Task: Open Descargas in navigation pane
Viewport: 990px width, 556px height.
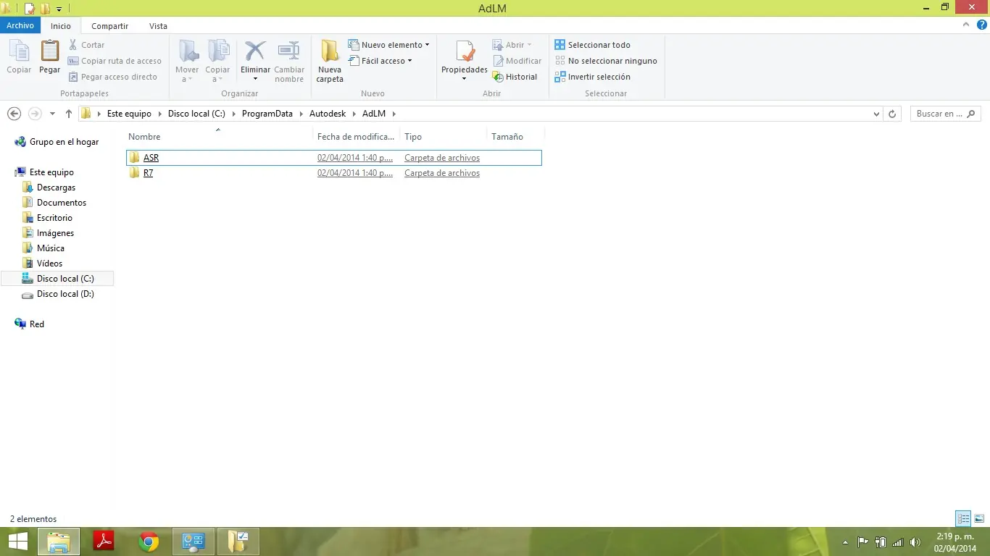Action: point(49,188)
